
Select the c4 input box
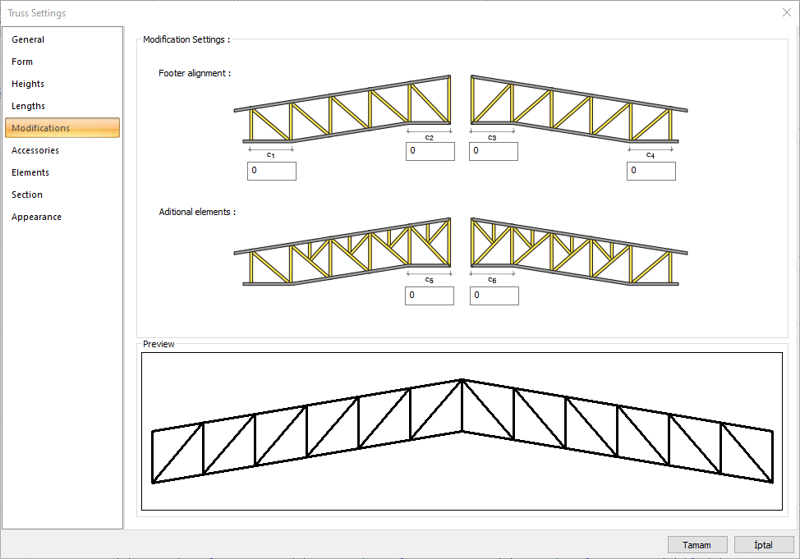pyautogui.click(x=651, y=171)
